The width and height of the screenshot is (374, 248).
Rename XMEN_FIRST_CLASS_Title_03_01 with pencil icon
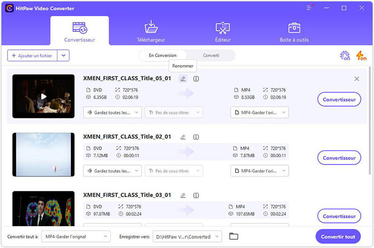pos(183,195)
